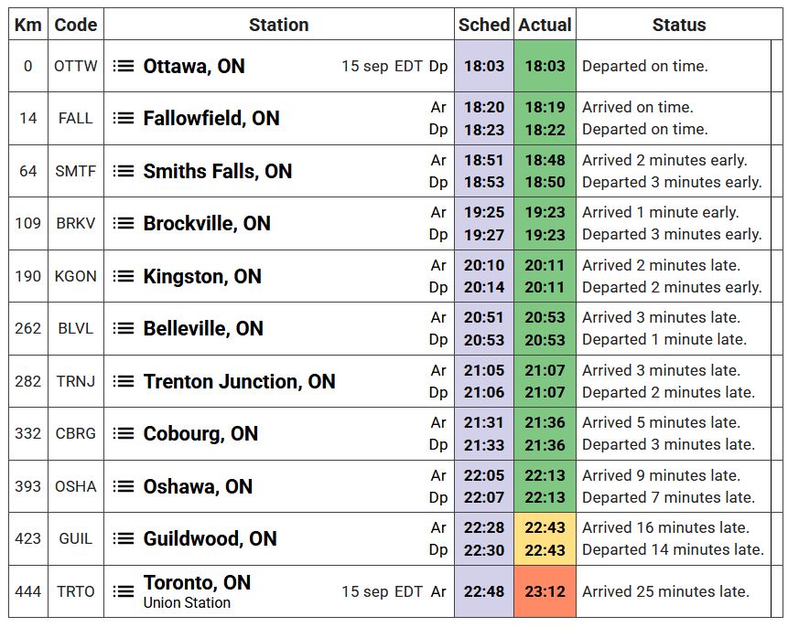The width and height of the screenshot is (788, 627).
Task: Click the Toronto, ON station name
Action: tap(197, 583)
